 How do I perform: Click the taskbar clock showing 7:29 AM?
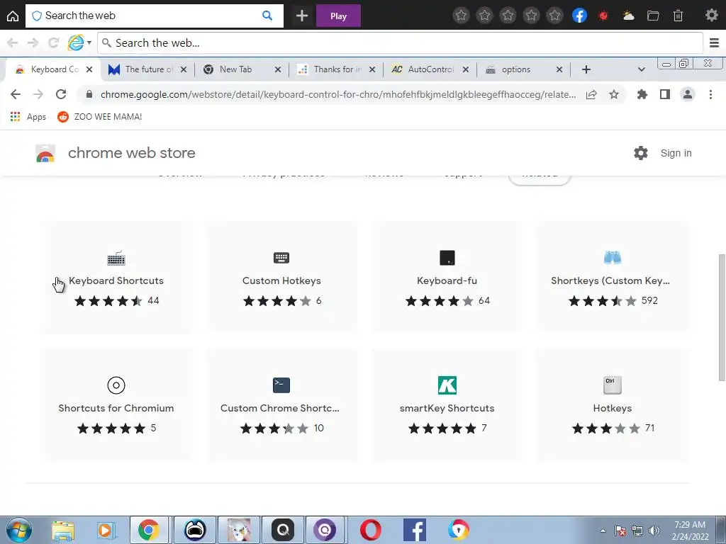(690, 531)
